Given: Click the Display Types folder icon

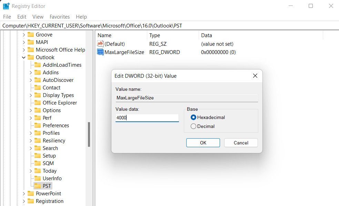Looking at the screenshot, I should [38, 95].
